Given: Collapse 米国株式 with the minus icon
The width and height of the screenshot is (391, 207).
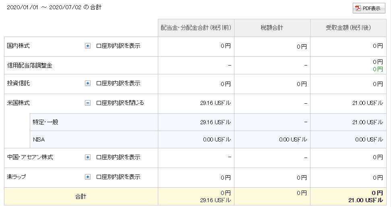Looking at the screenshot, I should point(87,103).
